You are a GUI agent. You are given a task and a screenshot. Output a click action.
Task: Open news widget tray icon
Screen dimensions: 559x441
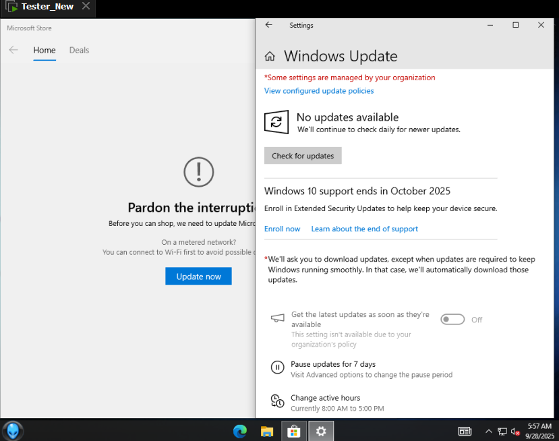465,432
